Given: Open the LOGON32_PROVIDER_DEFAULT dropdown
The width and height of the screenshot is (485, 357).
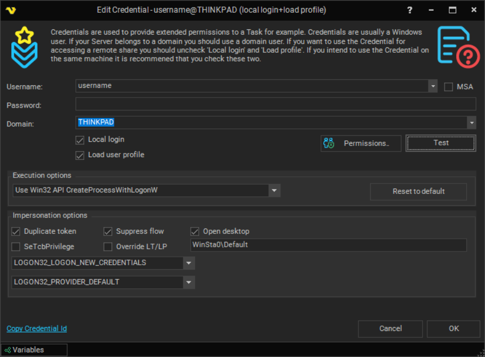Looking at the screenshot, I should [189, 282].
